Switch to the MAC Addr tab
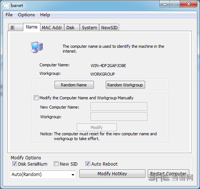The height and width of the screenshot is (189, 200). tap(52, 27)
